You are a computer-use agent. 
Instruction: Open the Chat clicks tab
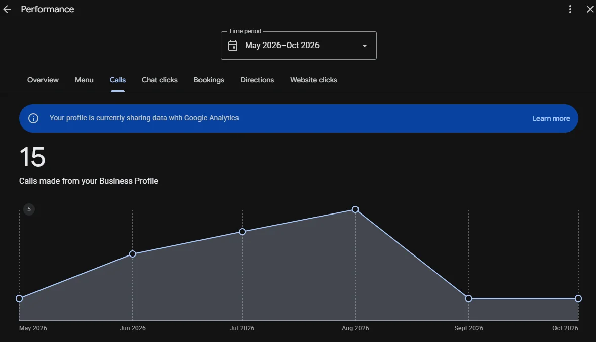point(160,80)
